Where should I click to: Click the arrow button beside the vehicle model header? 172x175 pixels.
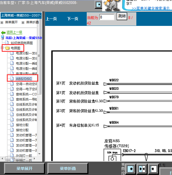pos(98,5)
